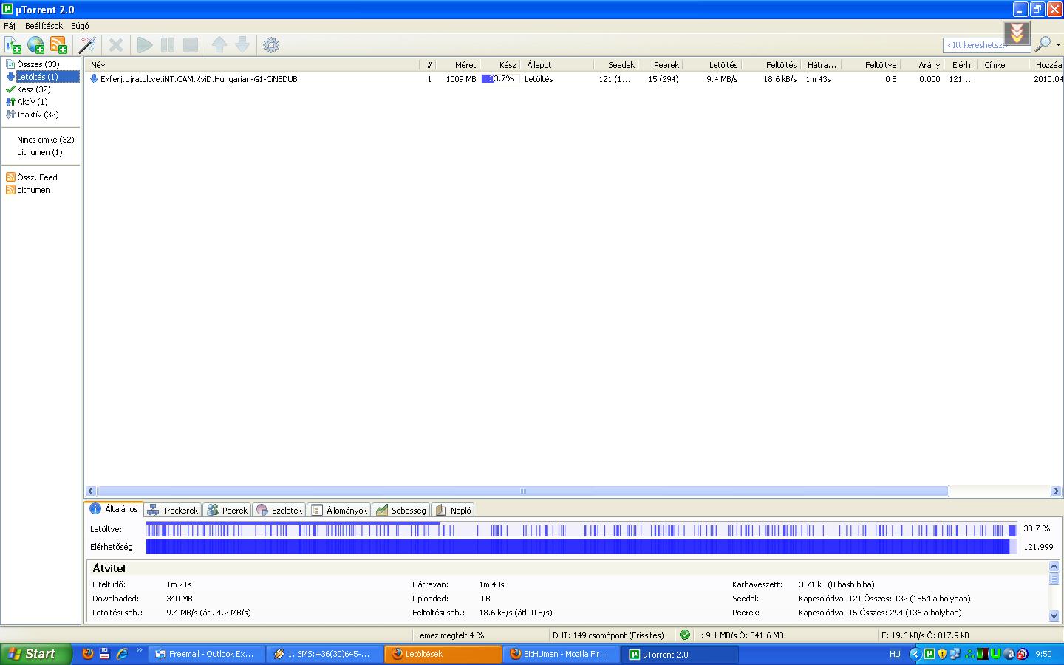
Task: Open the search engine dropdown arrow
Action: coord(1058,45)
